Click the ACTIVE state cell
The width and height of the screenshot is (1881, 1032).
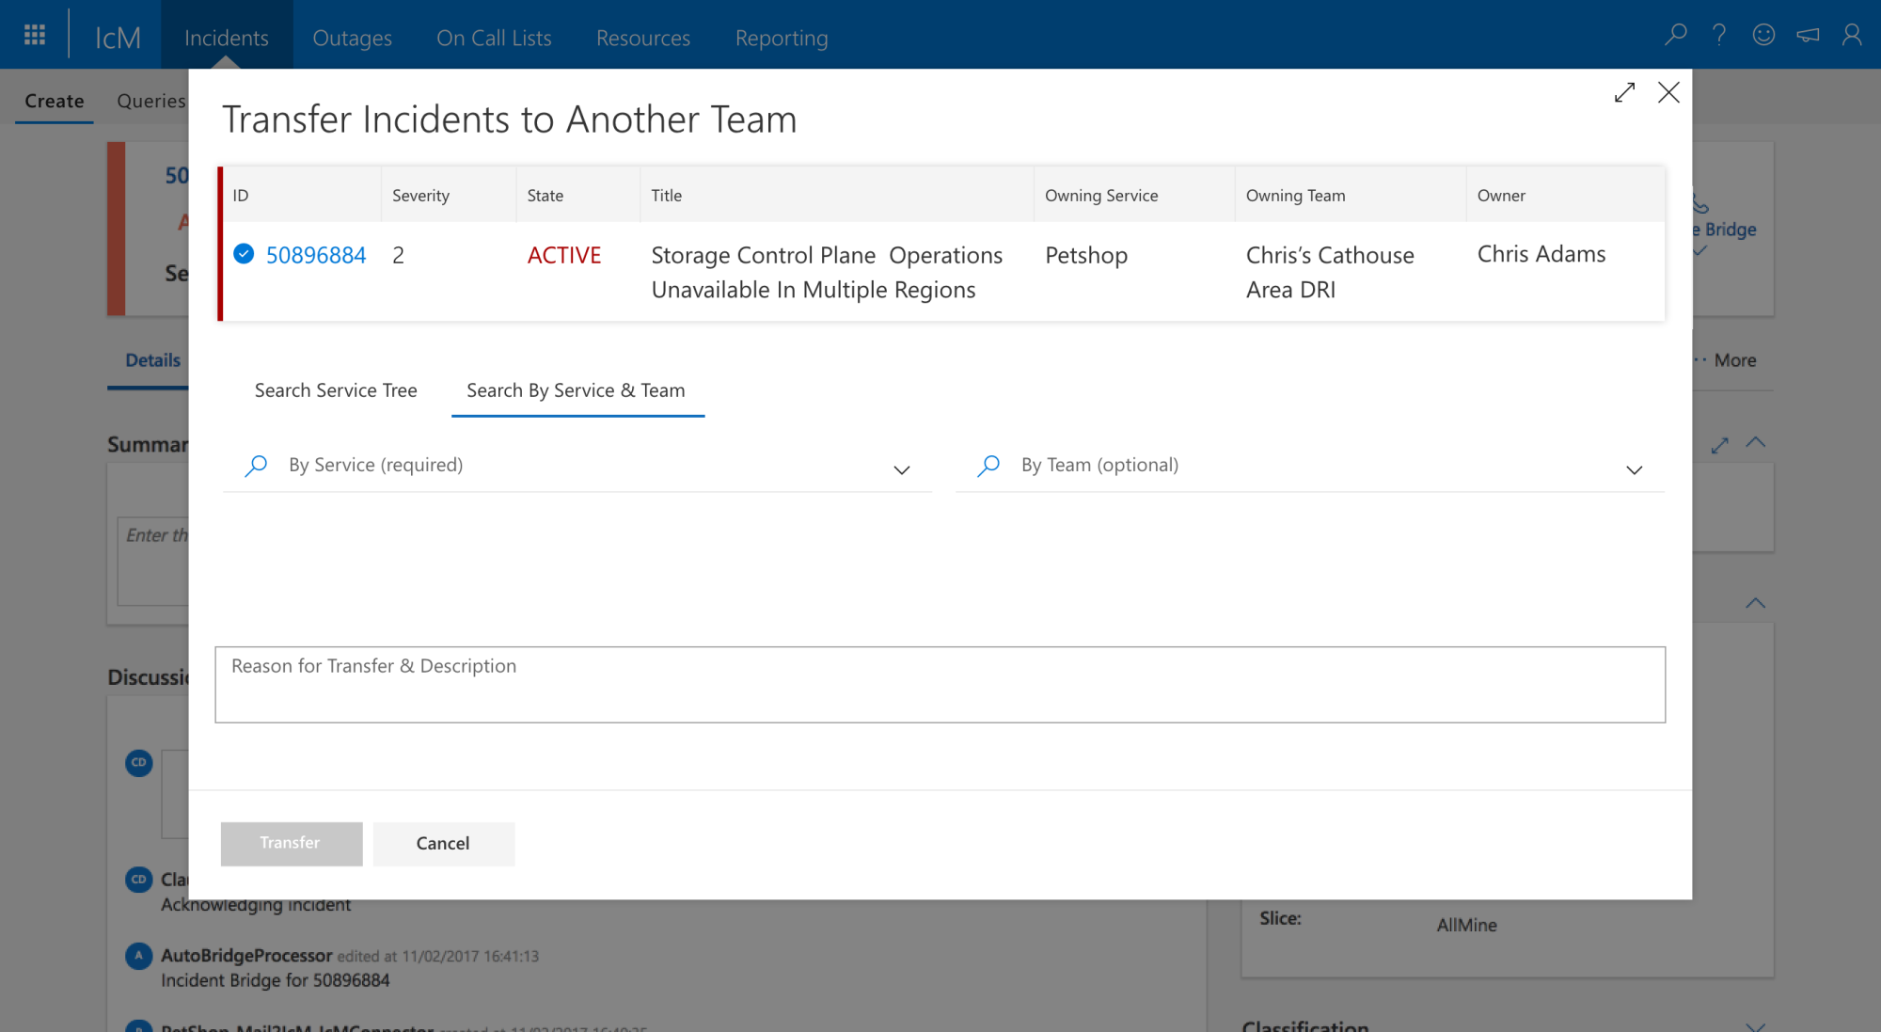[563, 255]
